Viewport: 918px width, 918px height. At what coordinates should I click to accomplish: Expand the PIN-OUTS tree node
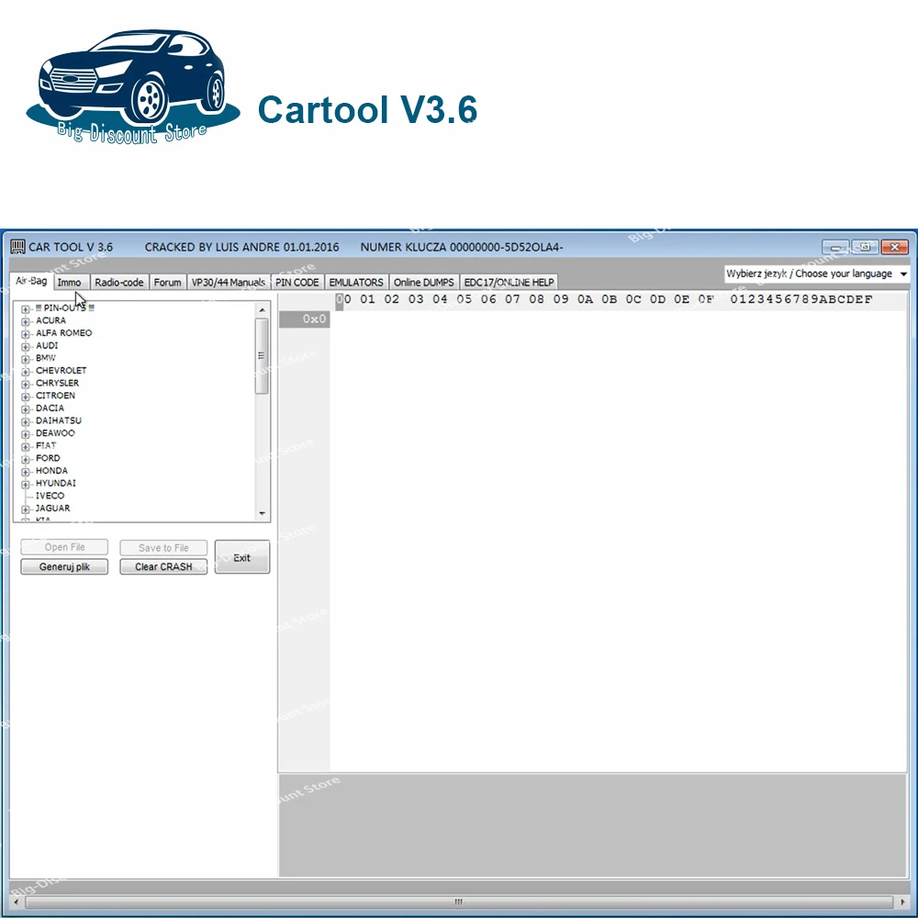[25, 308]
